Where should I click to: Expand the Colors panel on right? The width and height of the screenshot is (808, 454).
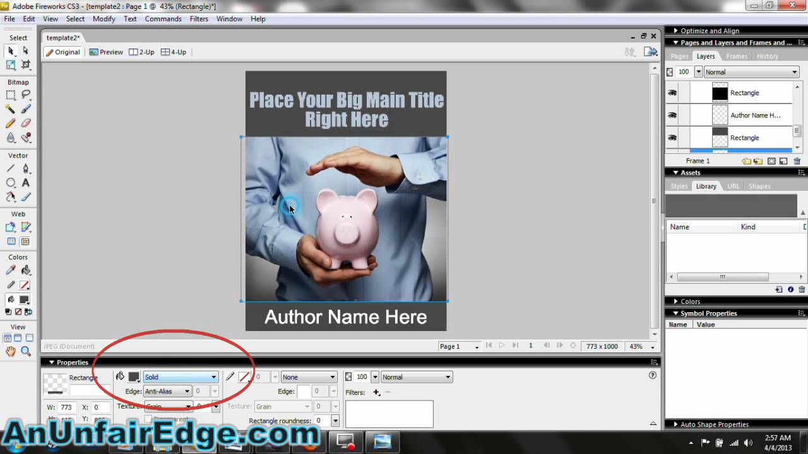tap(675, 301)
